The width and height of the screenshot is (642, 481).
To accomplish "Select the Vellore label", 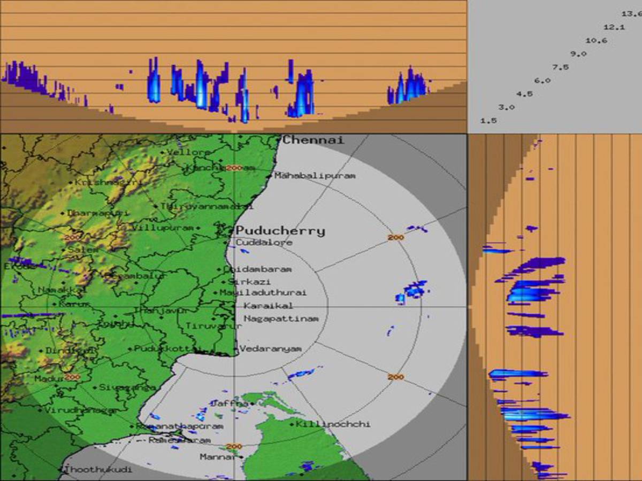I will point(189,152).
